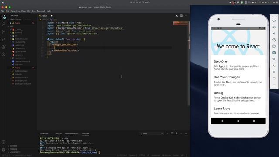Rotate emulator right
Screen dimensions: 279x157
coord(274,47)
